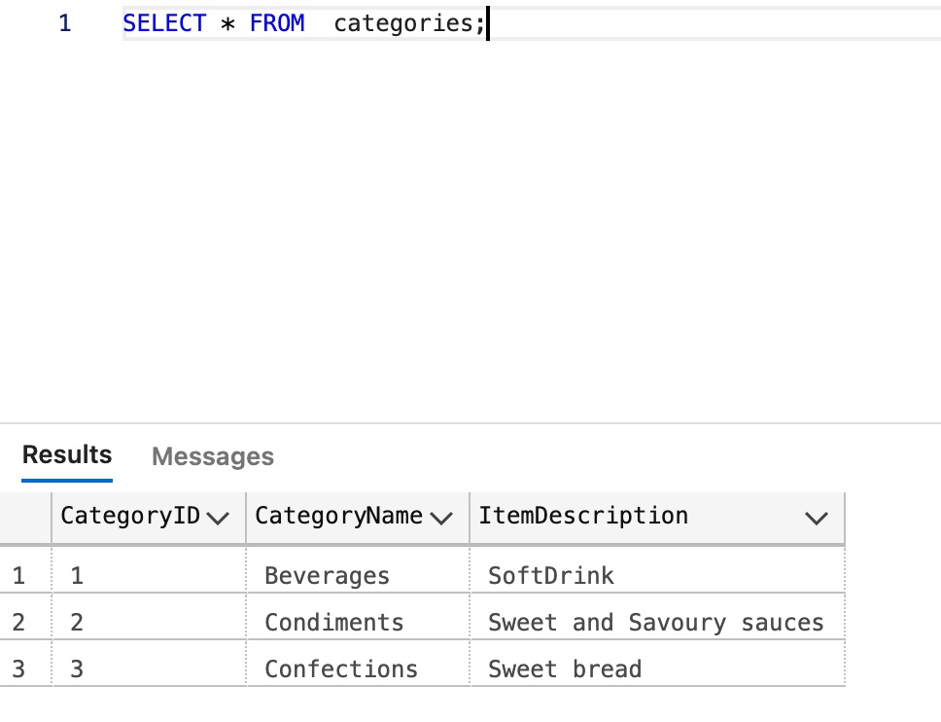Image resolution: width=941 pixels, height=722 pixels.
Task: Click the ItemDescription column chevron
Action: tap(817, 519)
